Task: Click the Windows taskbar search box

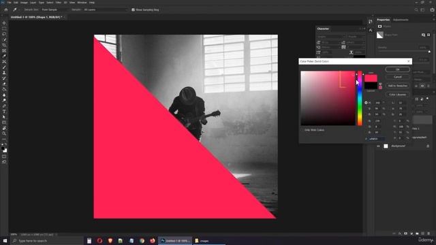Action: click(47, 241)
